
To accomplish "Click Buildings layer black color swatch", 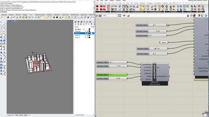I will click(89, 31).
